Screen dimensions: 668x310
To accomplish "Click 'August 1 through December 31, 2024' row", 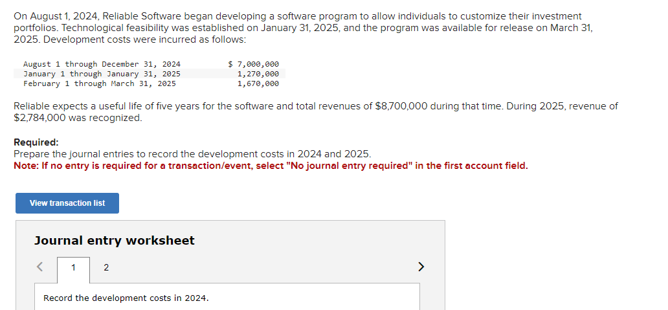I will click(150, 64).
